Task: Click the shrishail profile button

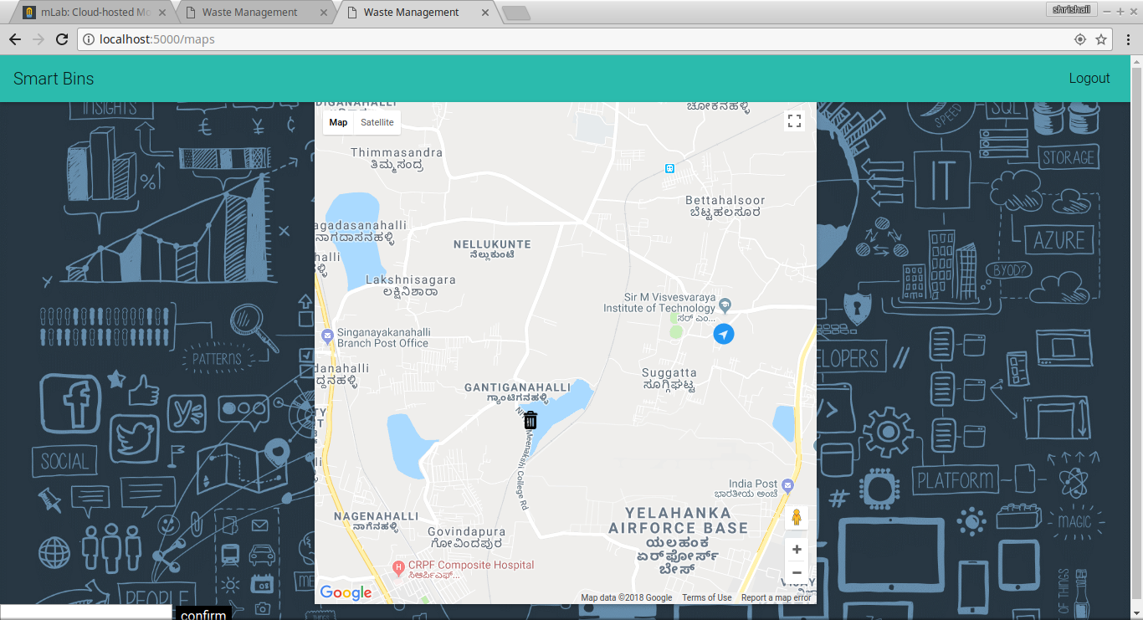Action: (x=1070, y=9)
